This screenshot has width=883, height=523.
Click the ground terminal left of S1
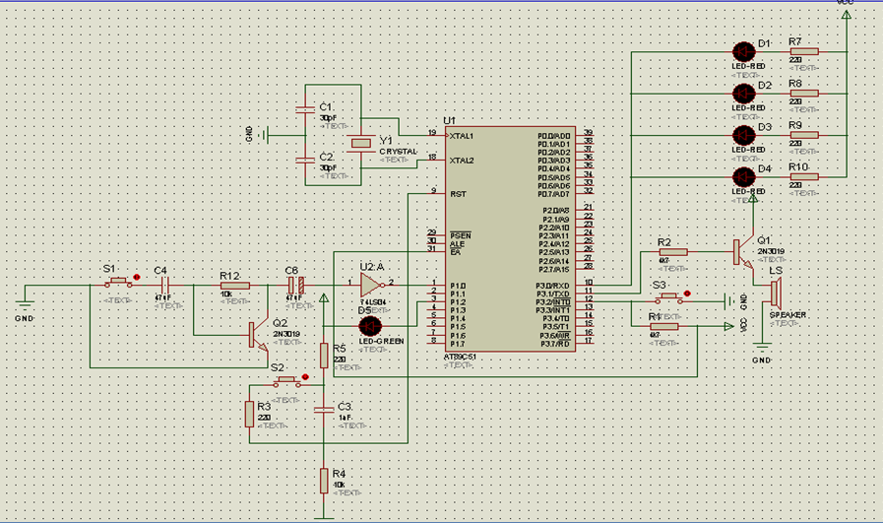[25, 307]
